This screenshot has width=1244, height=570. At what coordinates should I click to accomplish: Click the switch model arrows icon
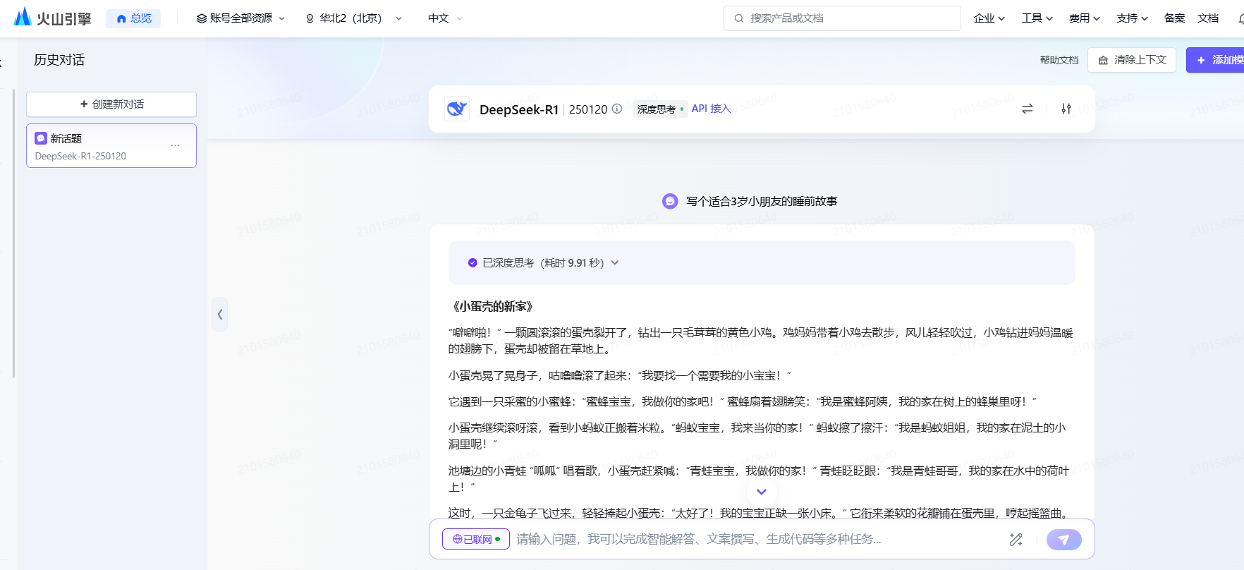(1027, 109)
